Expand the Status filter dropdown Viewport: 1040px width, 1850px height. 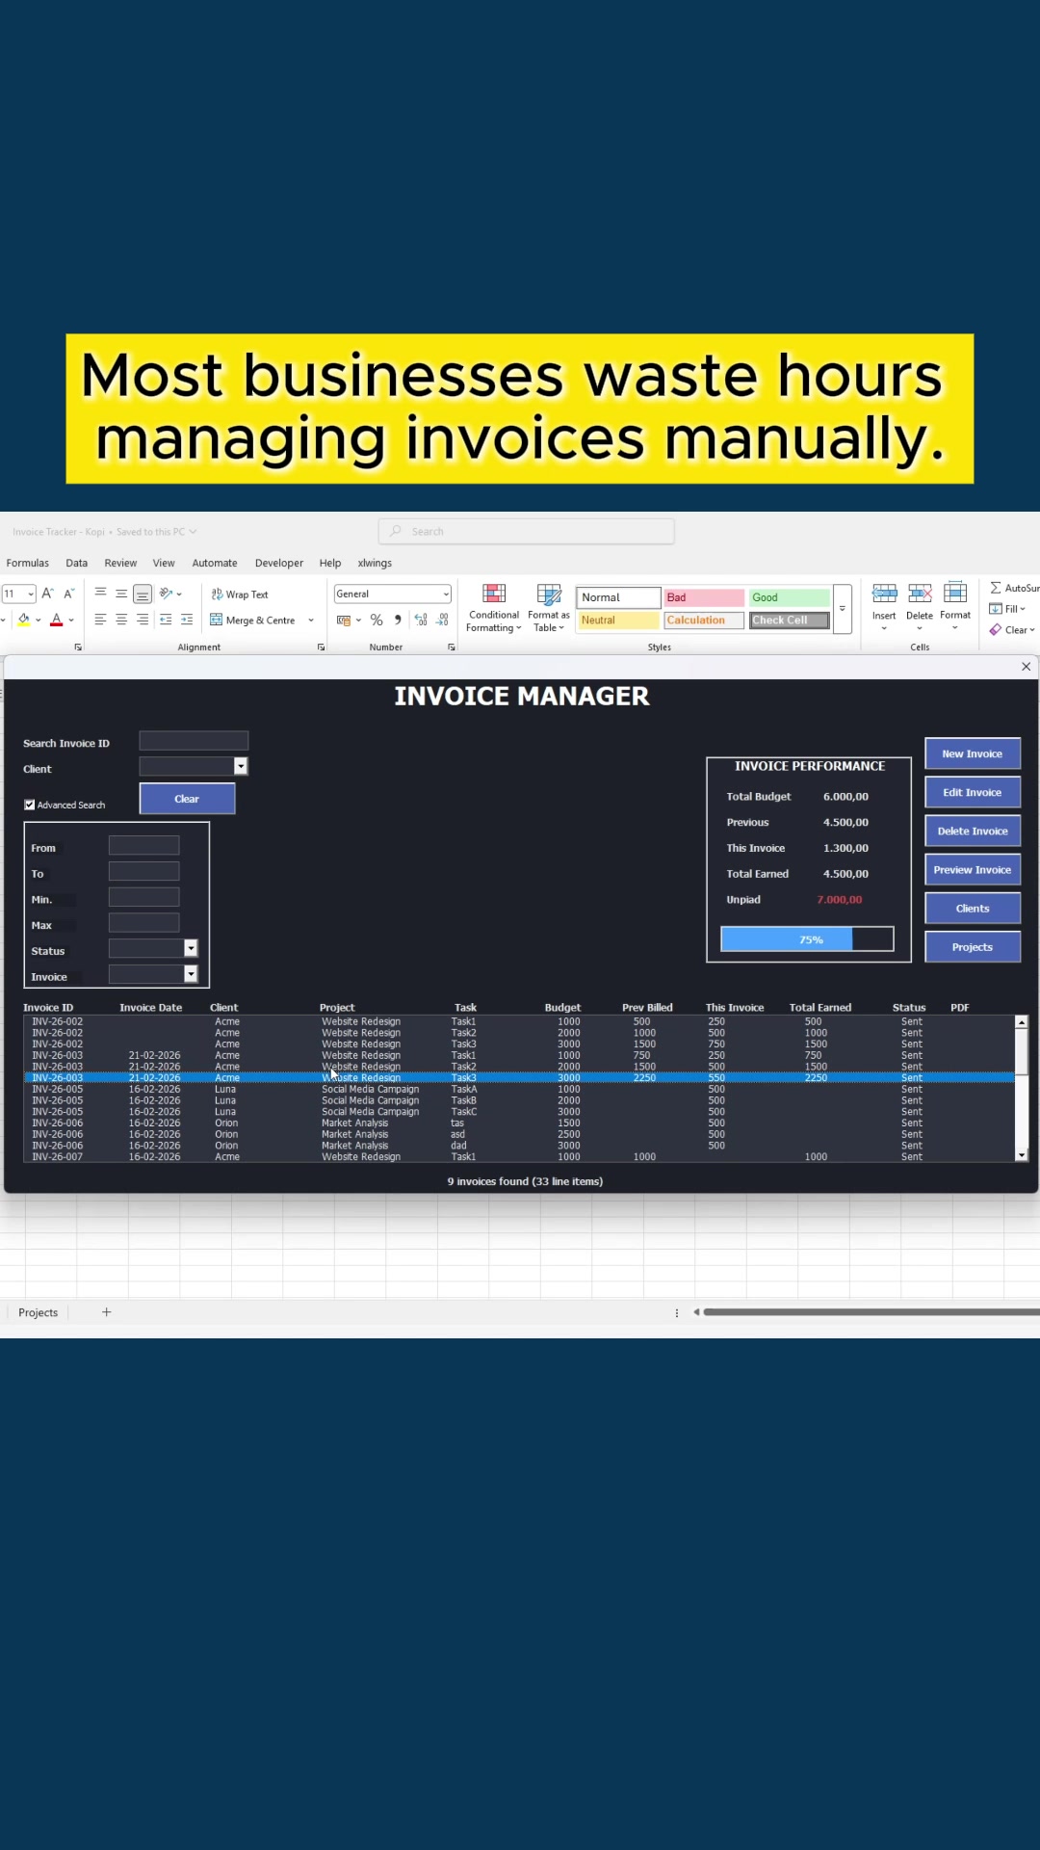191,948
